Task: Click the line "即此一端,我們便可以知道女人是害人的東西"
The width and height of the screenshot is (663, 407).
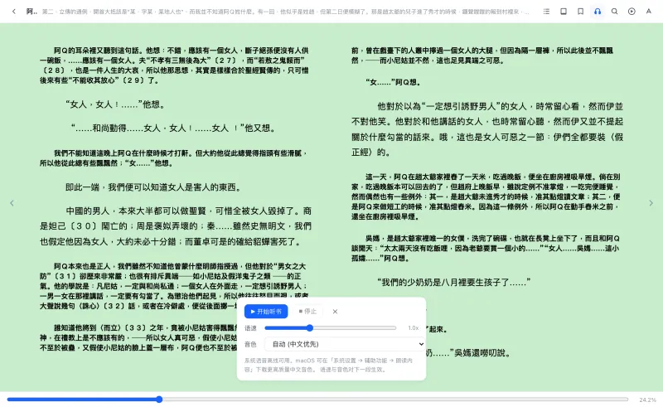Action: point(154,187)
